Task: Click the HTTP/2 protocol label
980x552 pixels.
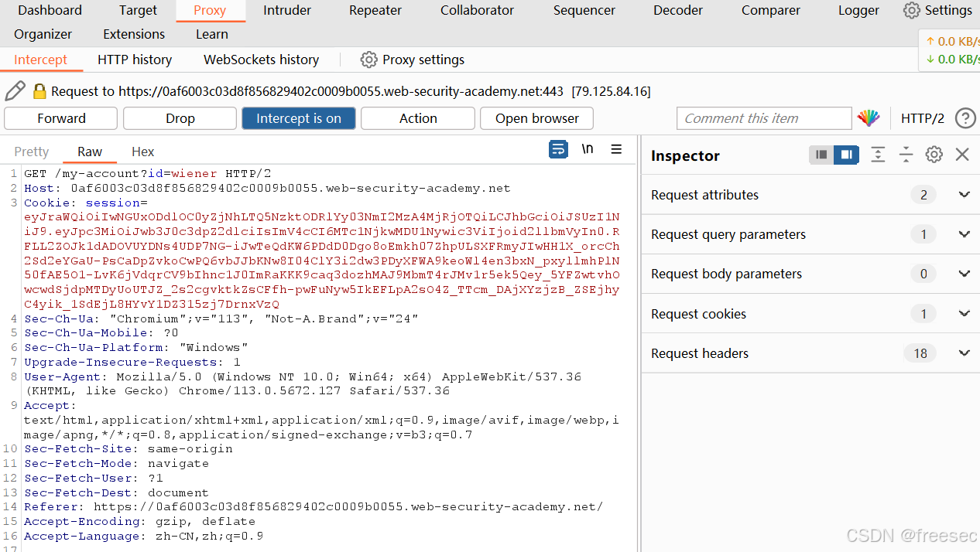Action: pos(923,118)
